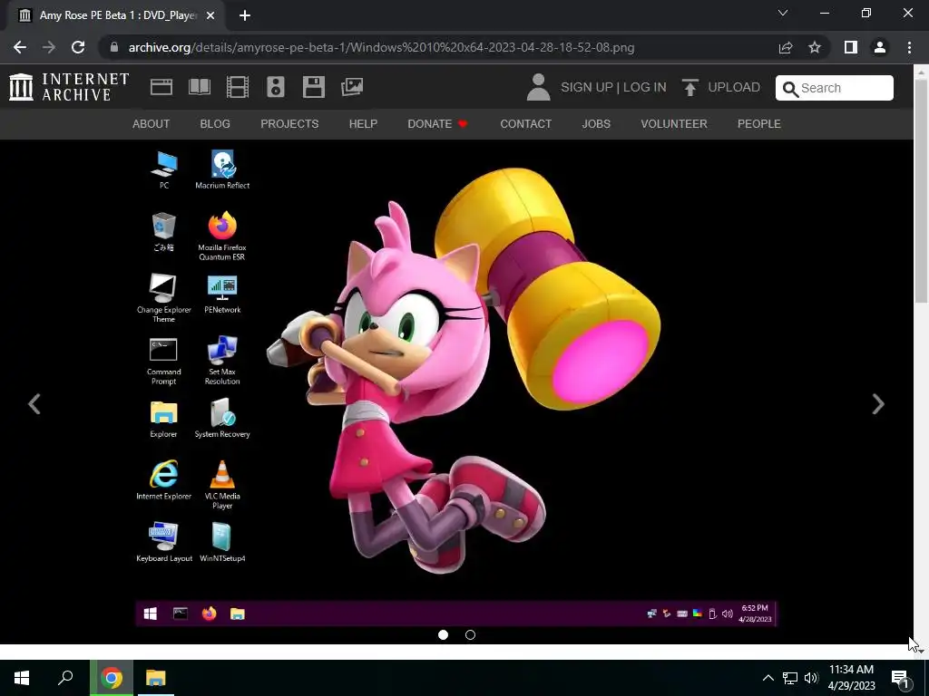Click the Chrome taskbar icon

pos(112,678)
